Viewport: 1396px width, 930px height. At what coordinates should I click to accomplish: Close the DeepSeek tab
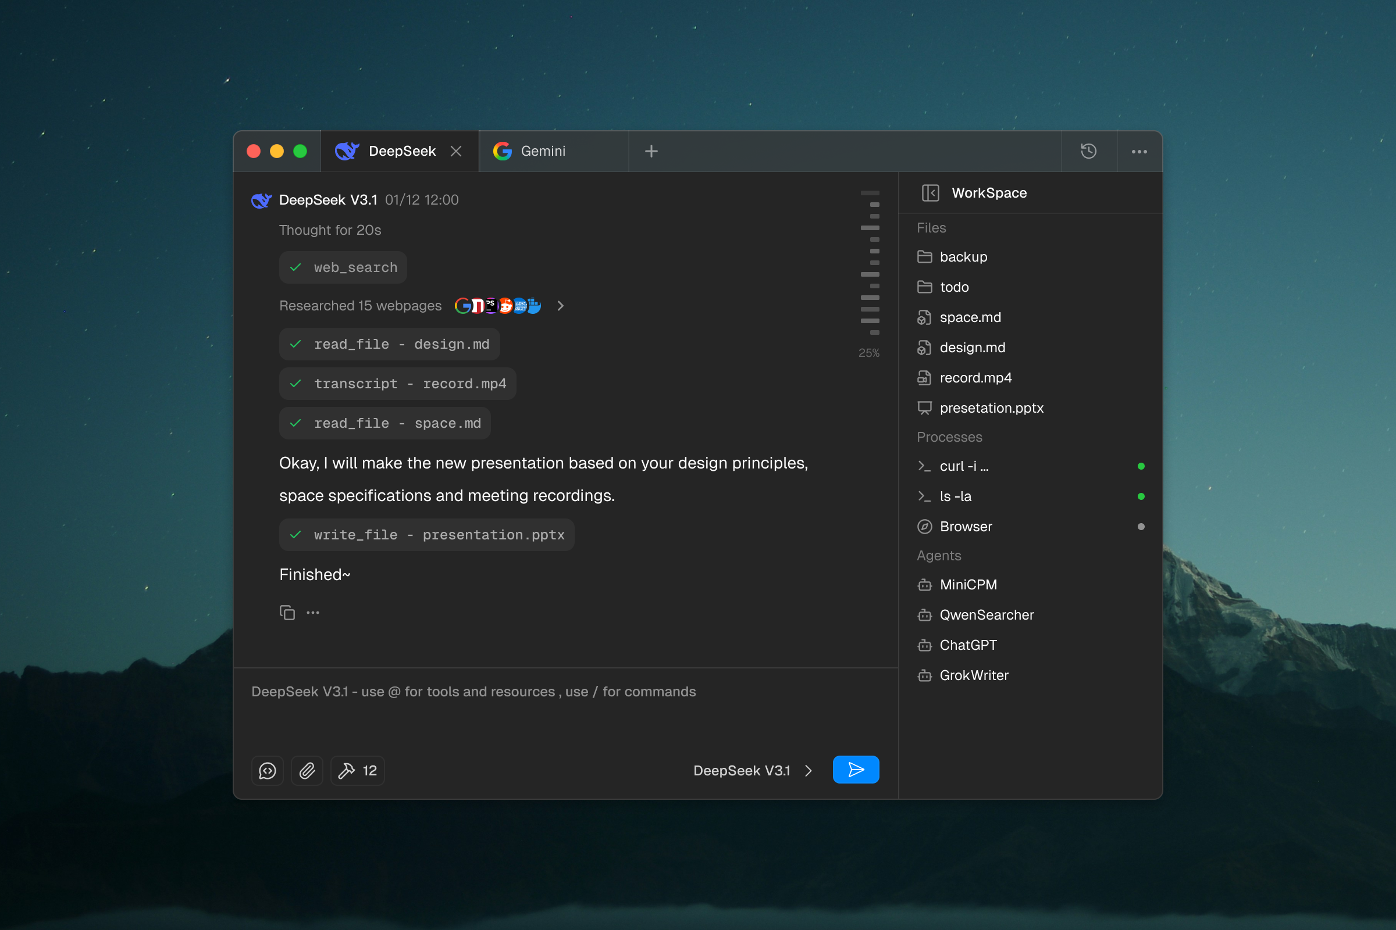coord(456,151)
